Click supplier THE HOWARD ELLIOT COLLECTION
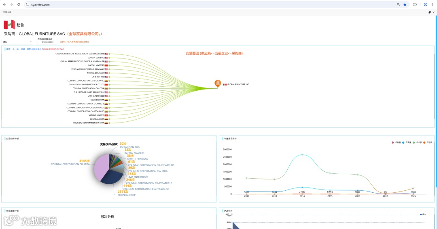Screen dimensions: 437x229 pyautogui.click(x=89, y=92)
